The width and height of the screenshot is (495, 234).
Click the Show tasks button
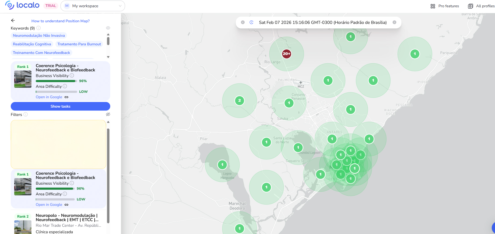60,106
